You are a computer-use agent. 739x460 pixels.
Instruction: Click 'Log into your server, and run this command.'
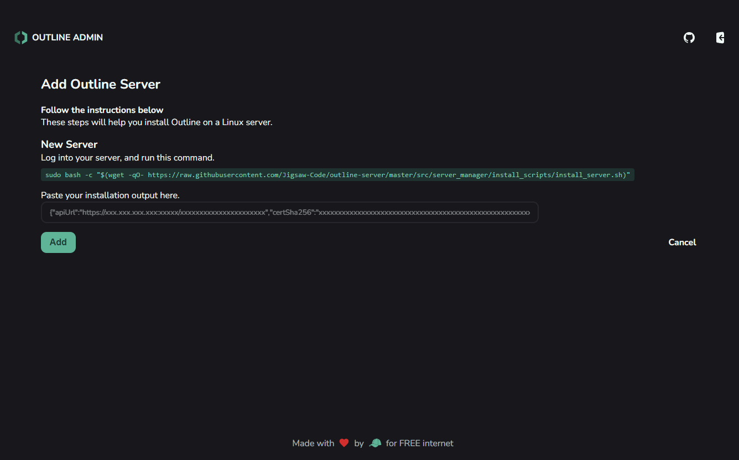click(x=128, y=158)
